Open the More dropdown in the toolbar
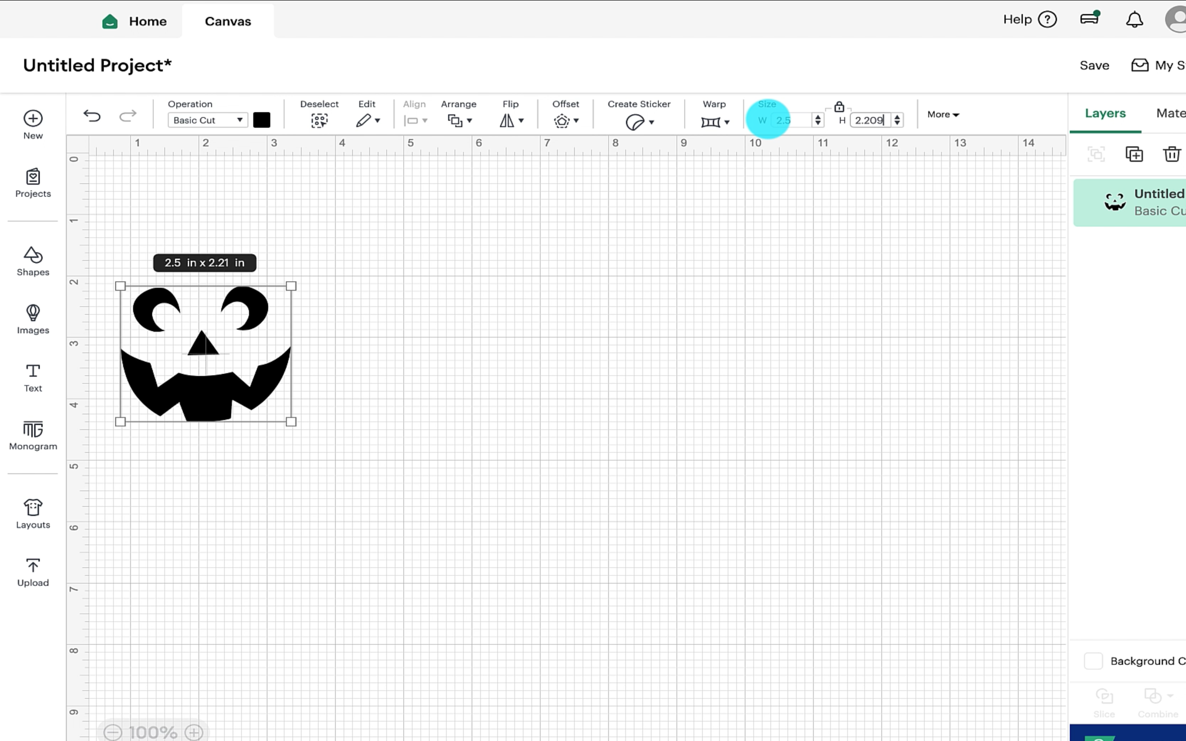This screenshot has width=1186, height=741. (x=942, y=114)
